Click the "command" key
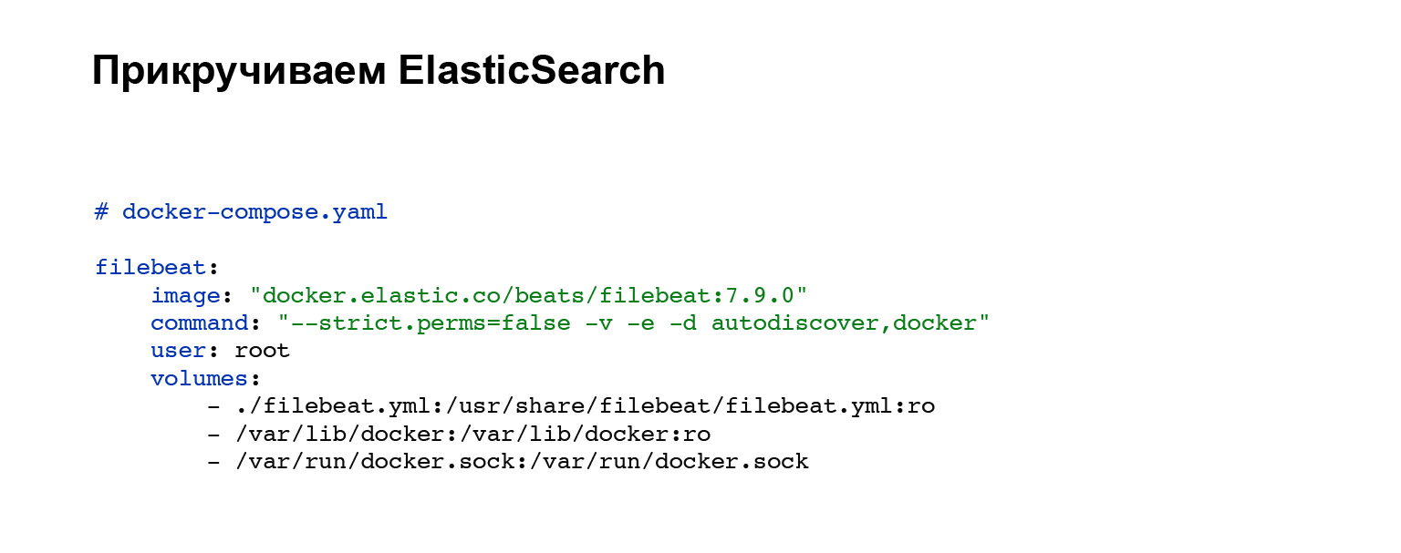The image size is (1401, 553). click(x=199, y=323)
